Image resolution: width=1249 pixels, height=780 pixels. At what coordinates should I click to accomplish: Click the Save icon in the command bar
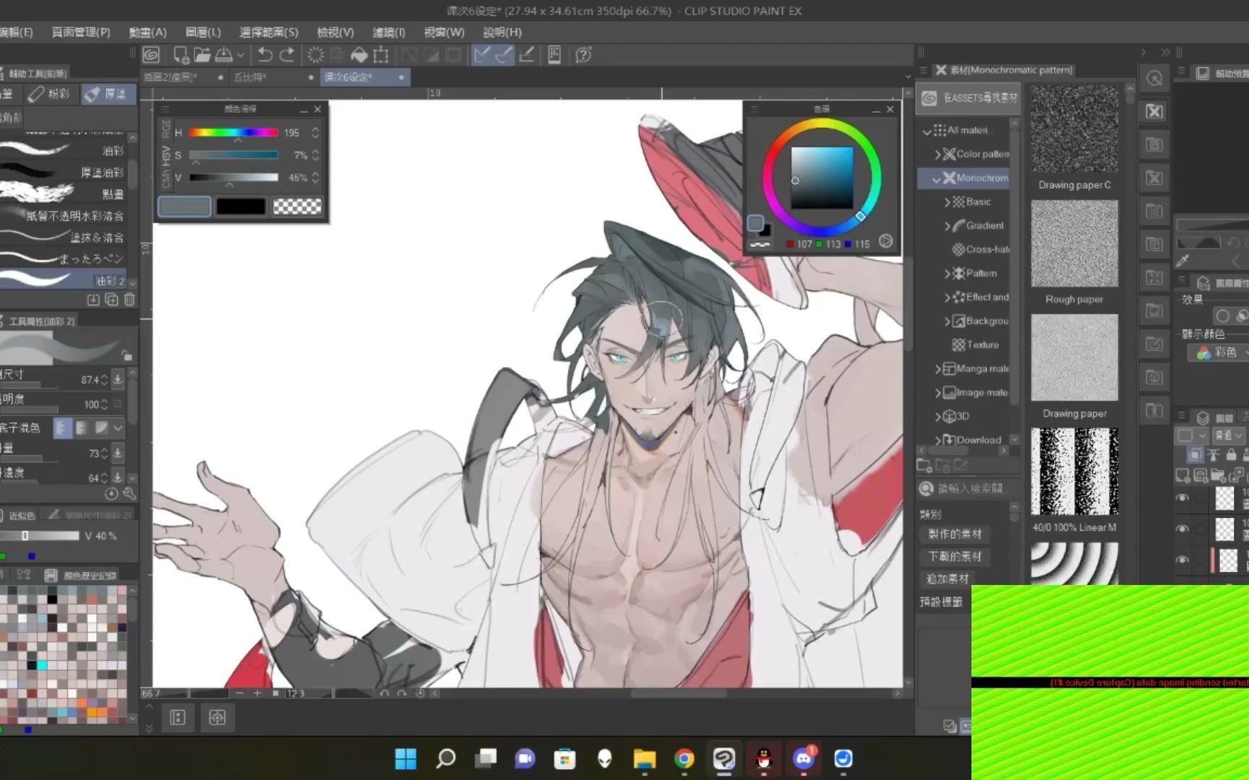tap(224, 55)
